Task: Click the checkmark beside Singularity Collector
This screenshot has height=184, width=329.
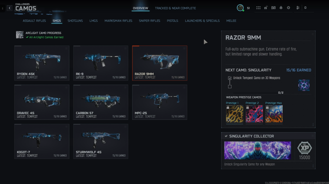Action: click(226, 136)
